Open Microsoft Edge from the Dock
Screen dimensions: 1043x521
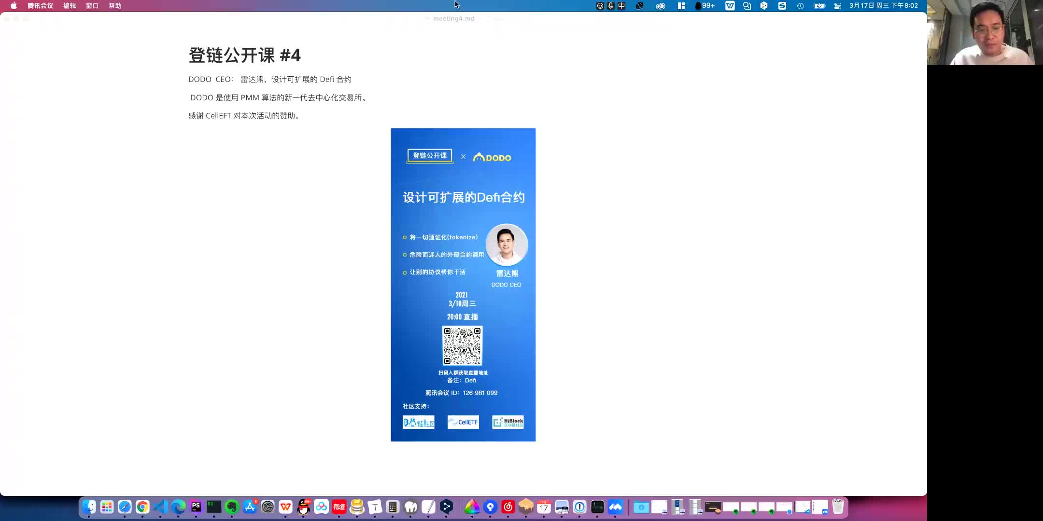tap(178, 507)
